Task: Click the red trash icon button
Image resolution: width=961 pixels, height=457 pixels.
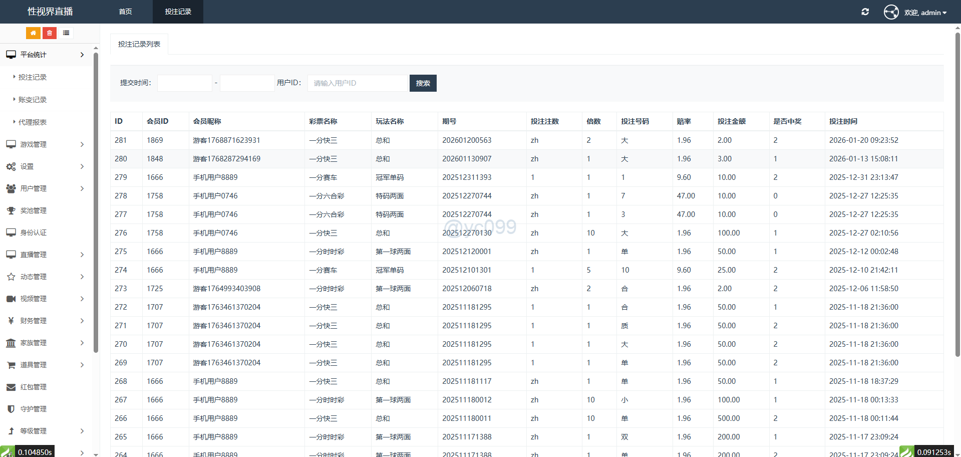Action: click(x=49, y=33)
